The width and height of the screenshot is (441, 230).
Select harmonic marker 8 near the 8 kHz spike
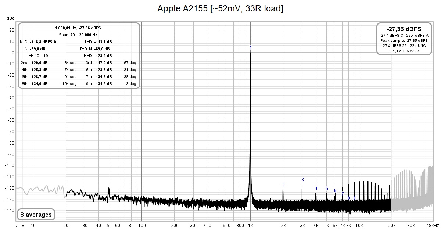349,198
